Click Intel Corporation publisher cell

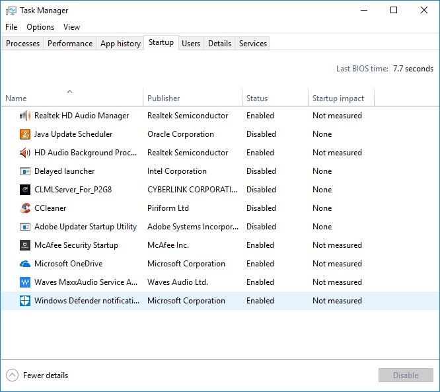177,171
